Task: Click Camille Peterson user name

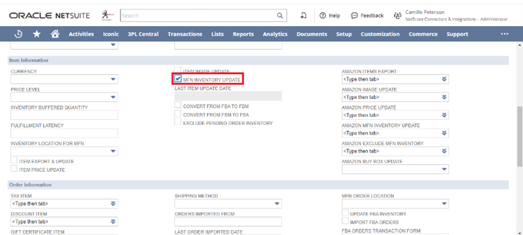Action: 425,12
